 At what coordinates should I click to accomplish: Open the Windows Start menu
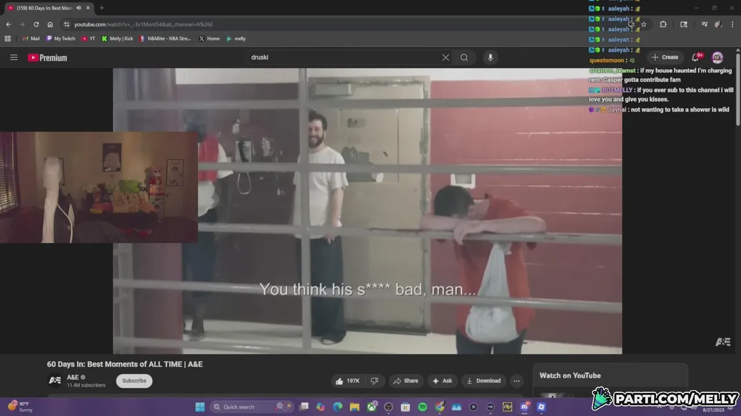coord(200,407)
